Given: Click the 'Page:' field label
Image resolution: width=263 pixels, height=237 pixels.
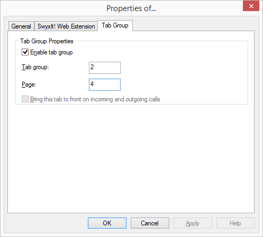Looking at the screenshot, I should pos(29,84).
